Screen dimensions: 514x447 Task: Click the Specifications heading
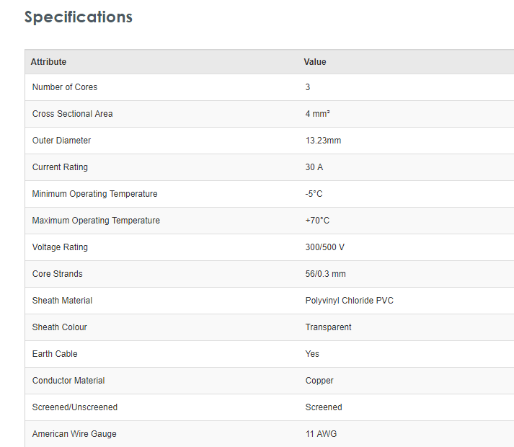tap(78, 17)
